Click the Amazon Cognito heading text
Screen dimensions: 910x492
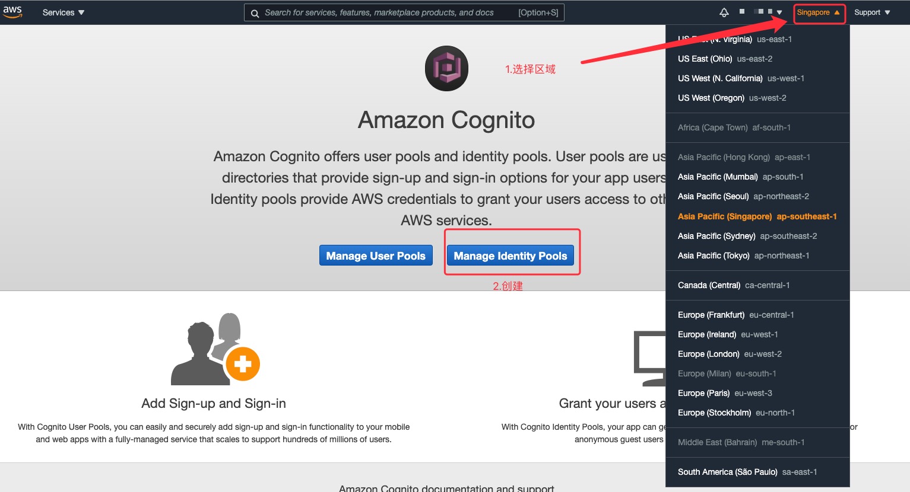446,120
